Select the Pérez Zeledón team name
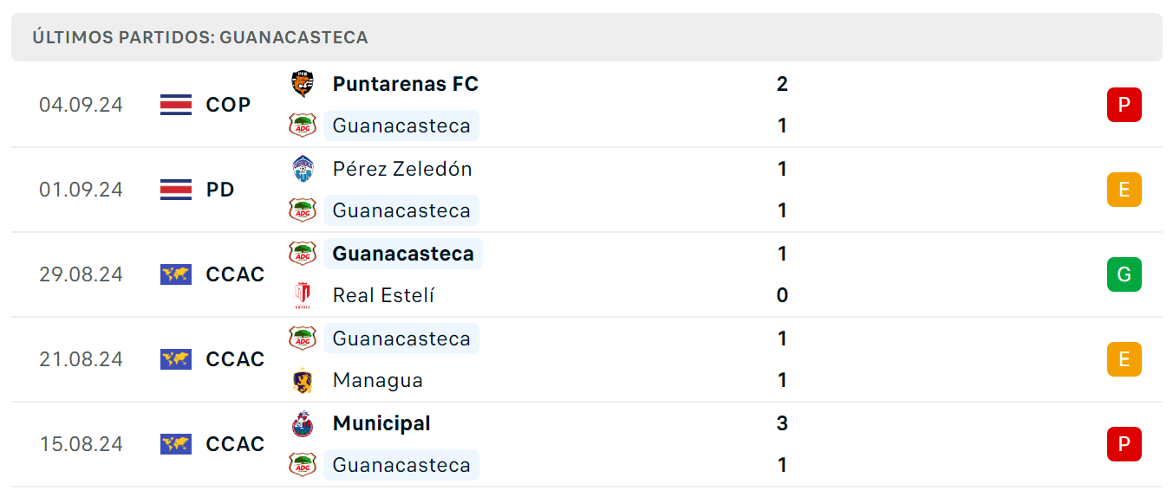The height and width of the screenshot is (503, 1173). click(402, 169)
